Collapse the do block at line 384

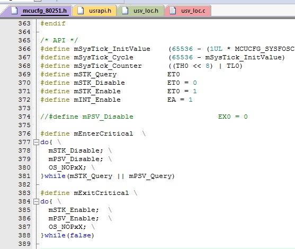click(x=36, y=202)
